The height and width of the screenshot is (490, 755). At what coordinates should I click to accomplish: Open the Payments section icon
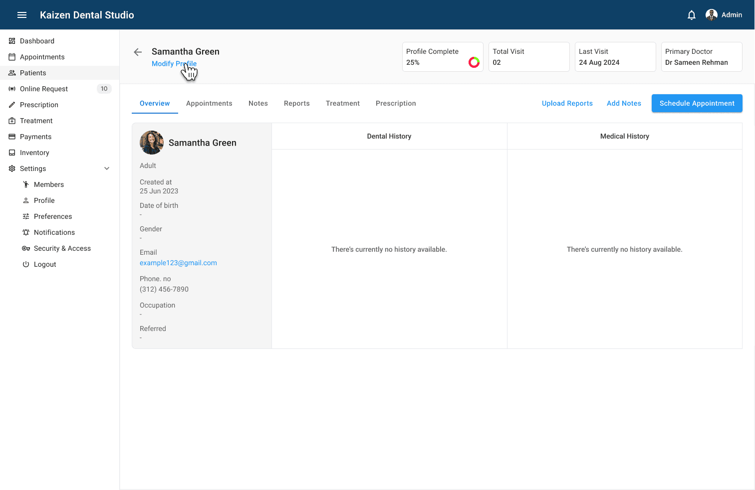point(11,137)
